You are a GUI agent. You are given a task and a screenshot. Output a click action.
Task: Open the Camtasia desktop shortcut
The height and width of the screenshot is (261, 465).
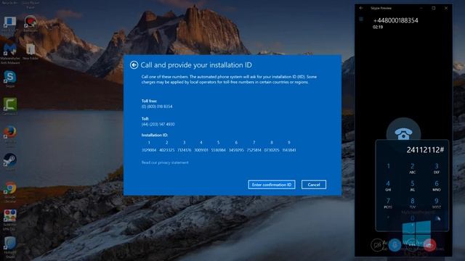tap(9, 105)
